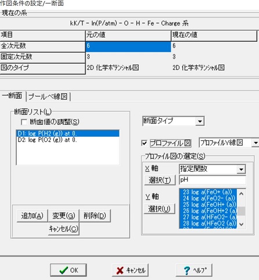Screen dimensions: 259x280
Task: Click the キャンセル(C) button under the section list
Action: (x=64, y=228)
